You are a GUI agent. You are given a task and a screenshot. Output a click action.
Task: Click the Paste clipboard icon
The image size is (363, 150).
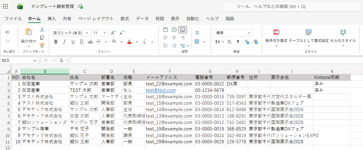[29, 32]
